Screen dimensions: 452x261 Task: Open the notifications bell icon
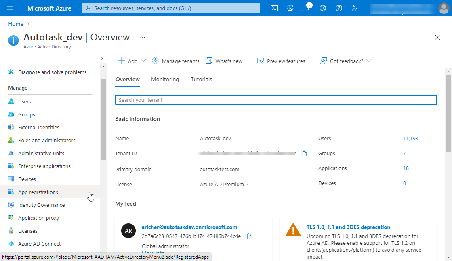pyautogui.click(x=307, y=8)
